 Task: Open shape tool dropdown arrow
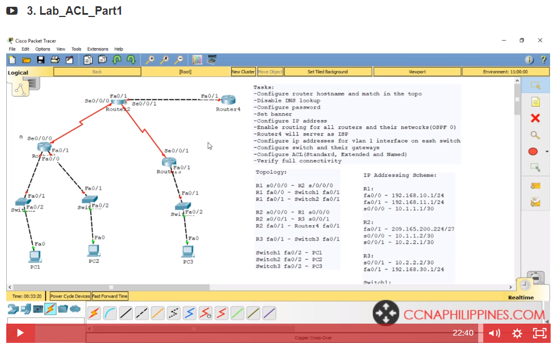(x=547, y=151)
